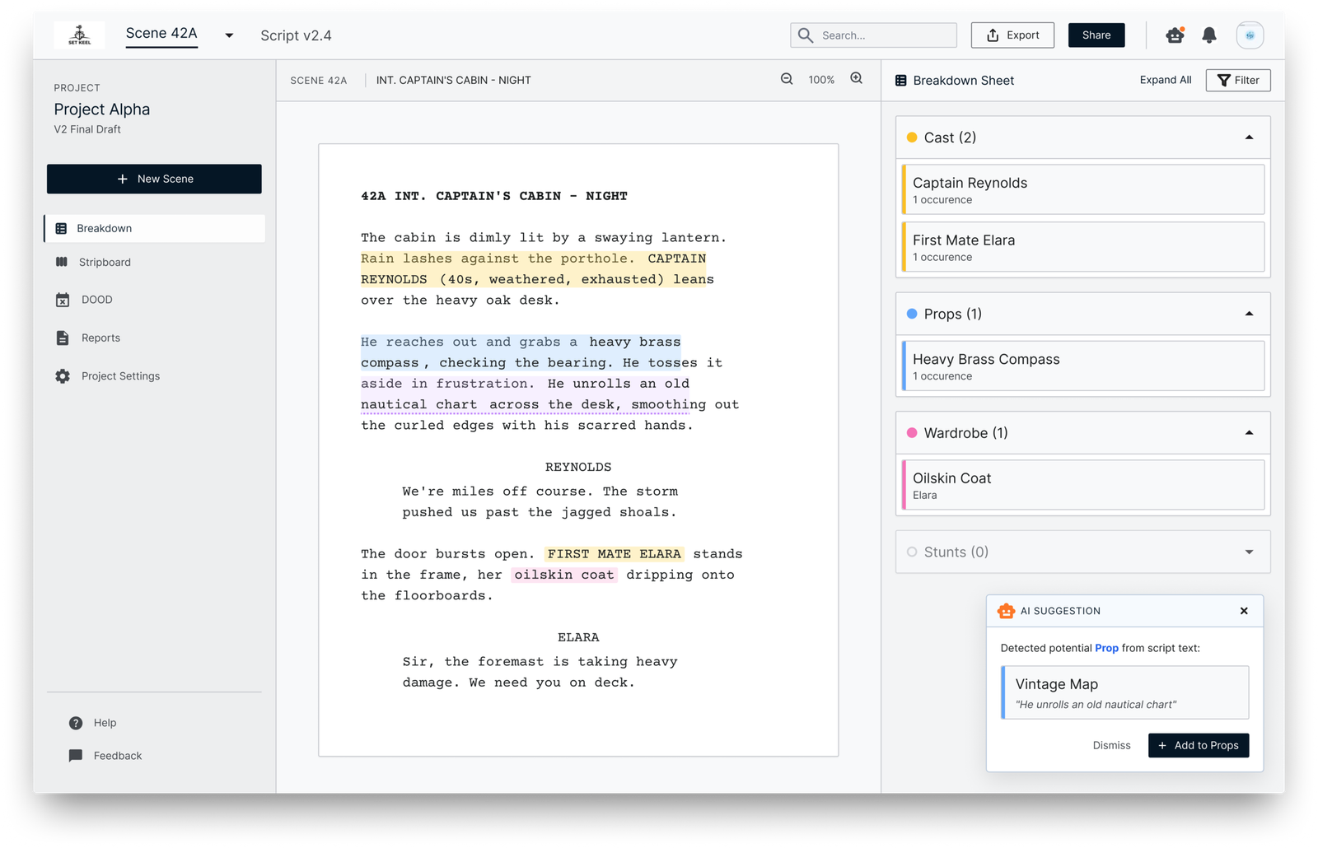Image resolution: width=1318 pixels, height=848 pixels.
Task: Dismiss the AI suggestion
Action: 1111,745
